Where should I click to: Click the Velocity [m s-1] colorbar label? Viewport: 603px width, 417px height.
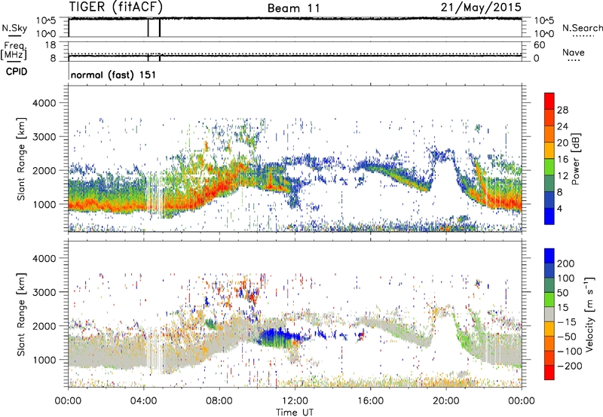(x=589, y=314)
